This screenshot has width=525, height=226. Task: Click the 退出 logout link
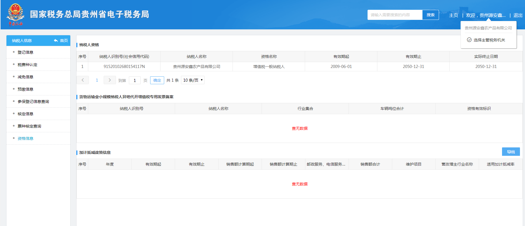pos(518,15)
